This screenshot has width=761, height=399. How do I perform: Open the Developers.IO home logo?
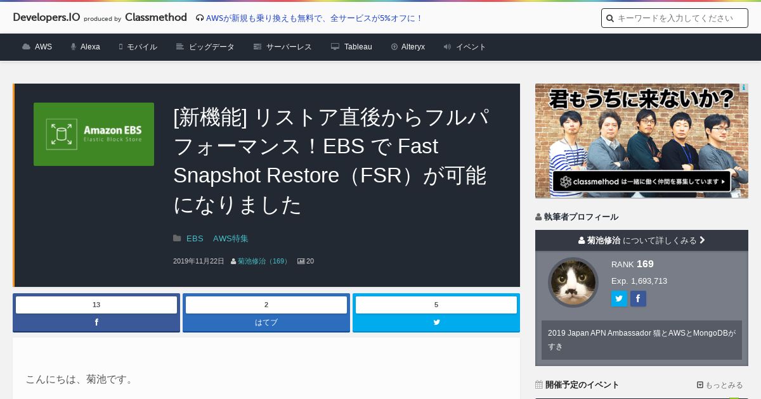click(46, 18)
